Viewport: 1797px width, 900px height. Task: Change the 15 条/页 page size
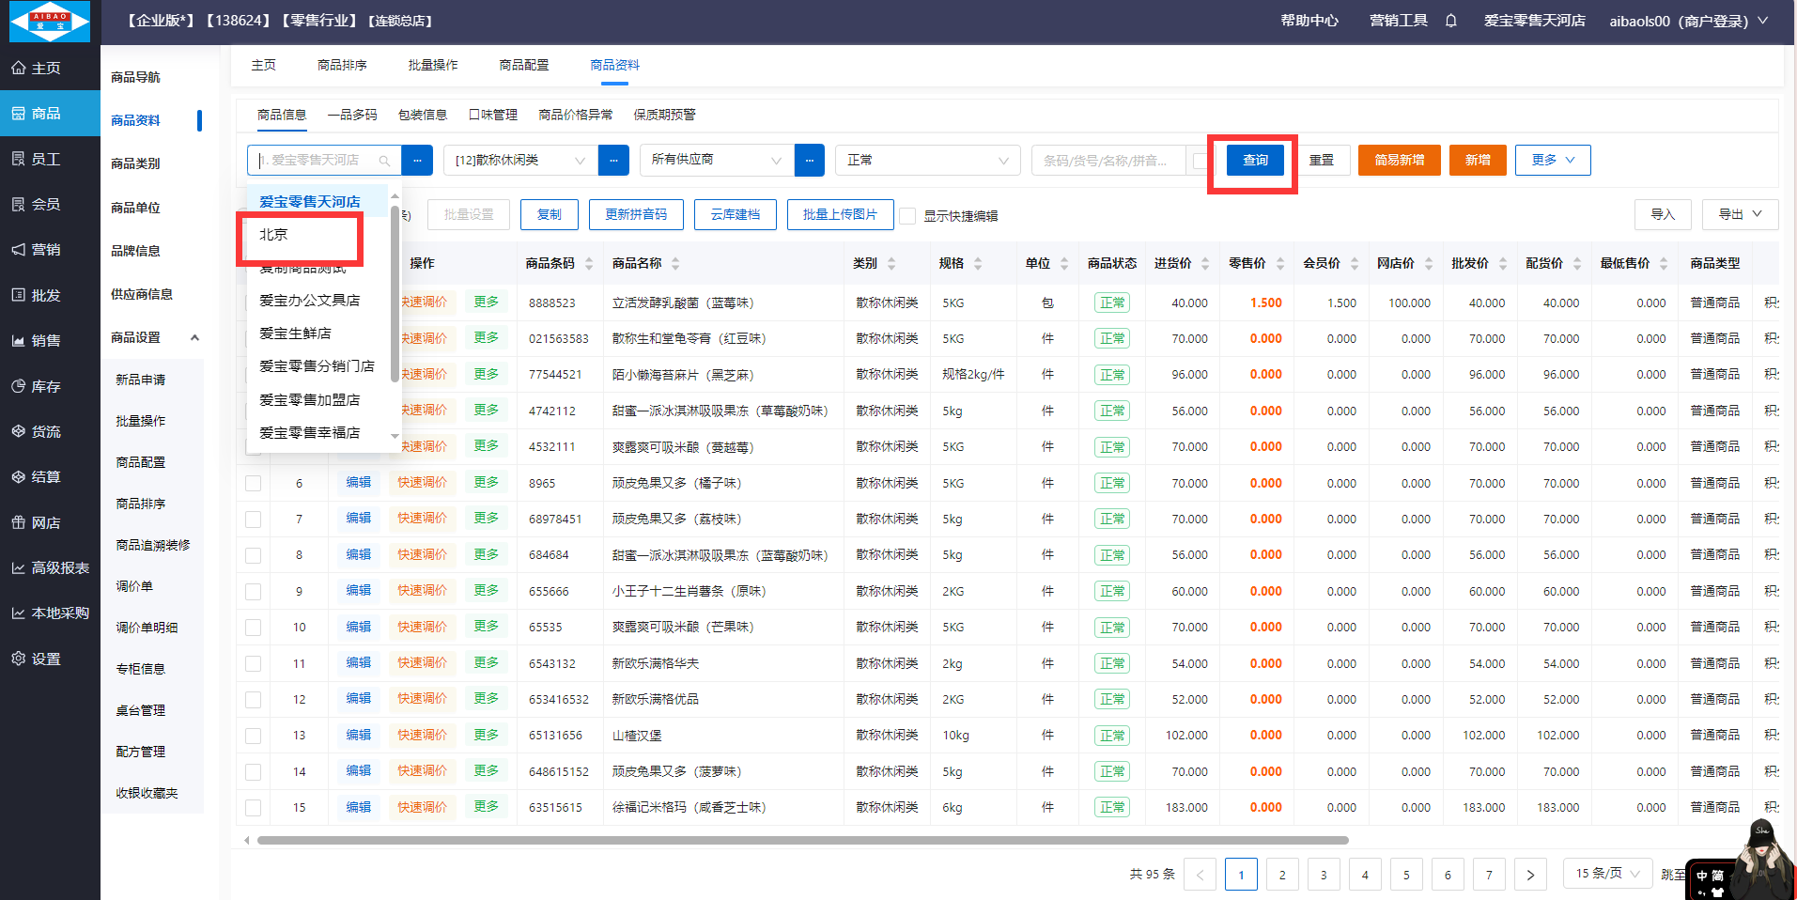1607,874
